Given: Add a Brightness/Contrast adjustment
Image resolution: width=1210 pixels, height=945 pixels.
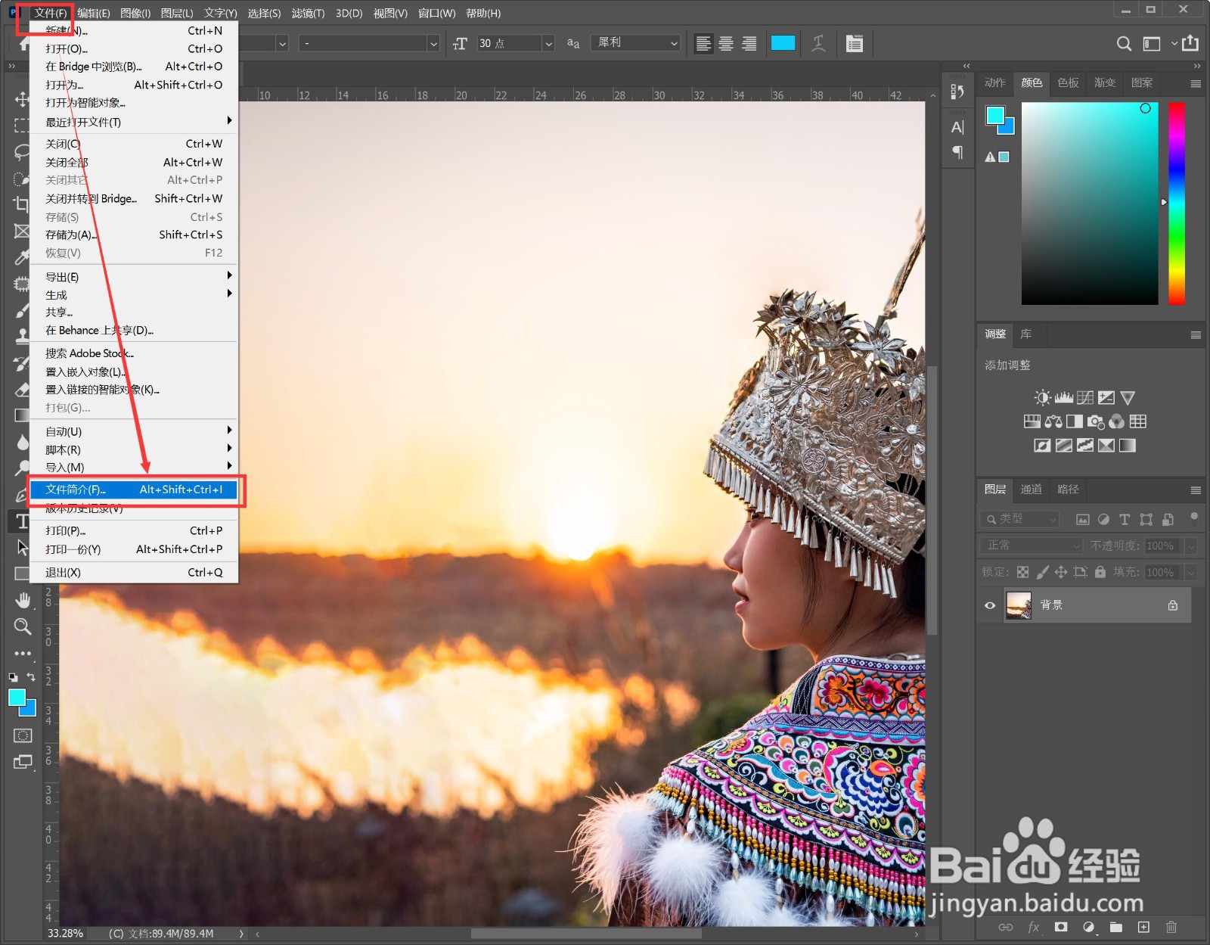Looking at the screenshot, I should (x=1042, y=398).
